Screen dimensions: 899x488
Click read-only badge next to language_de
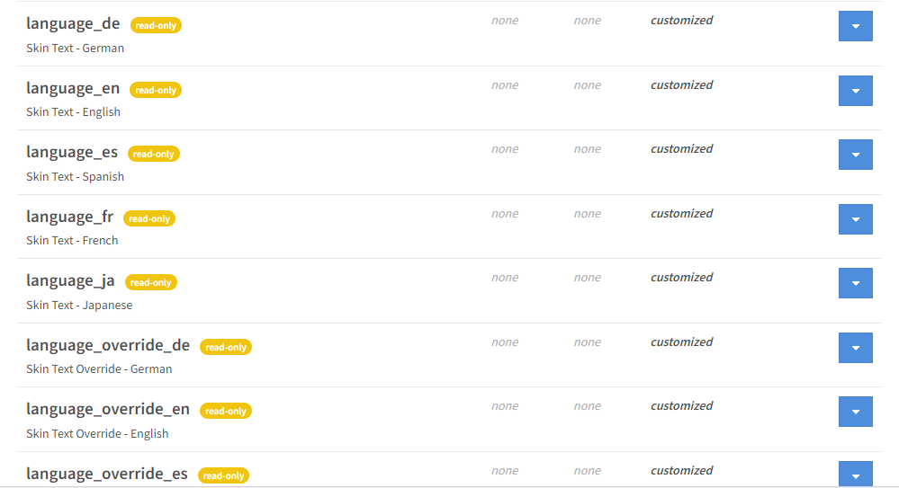point(156,26)
